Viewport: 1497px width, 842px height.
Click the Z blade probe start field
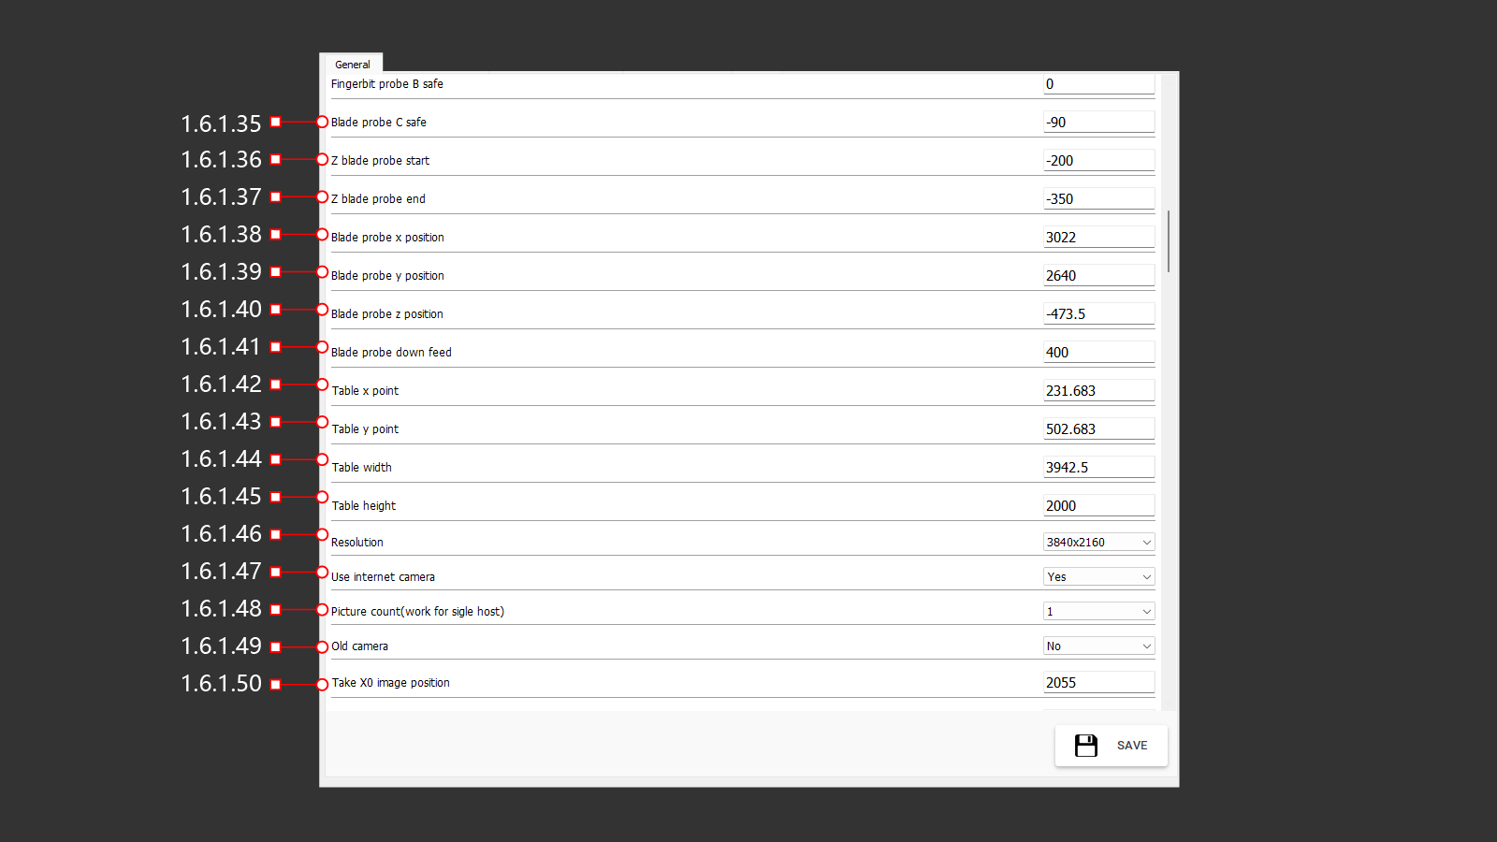coord(1098,161)
